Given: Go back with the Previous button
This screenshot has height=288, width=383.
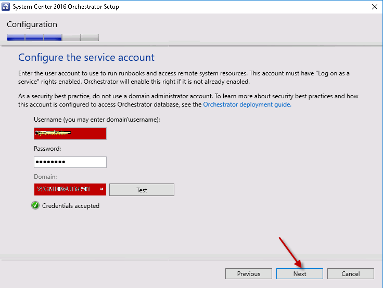Looking at the screenshot, I should (x=249, y=273).
